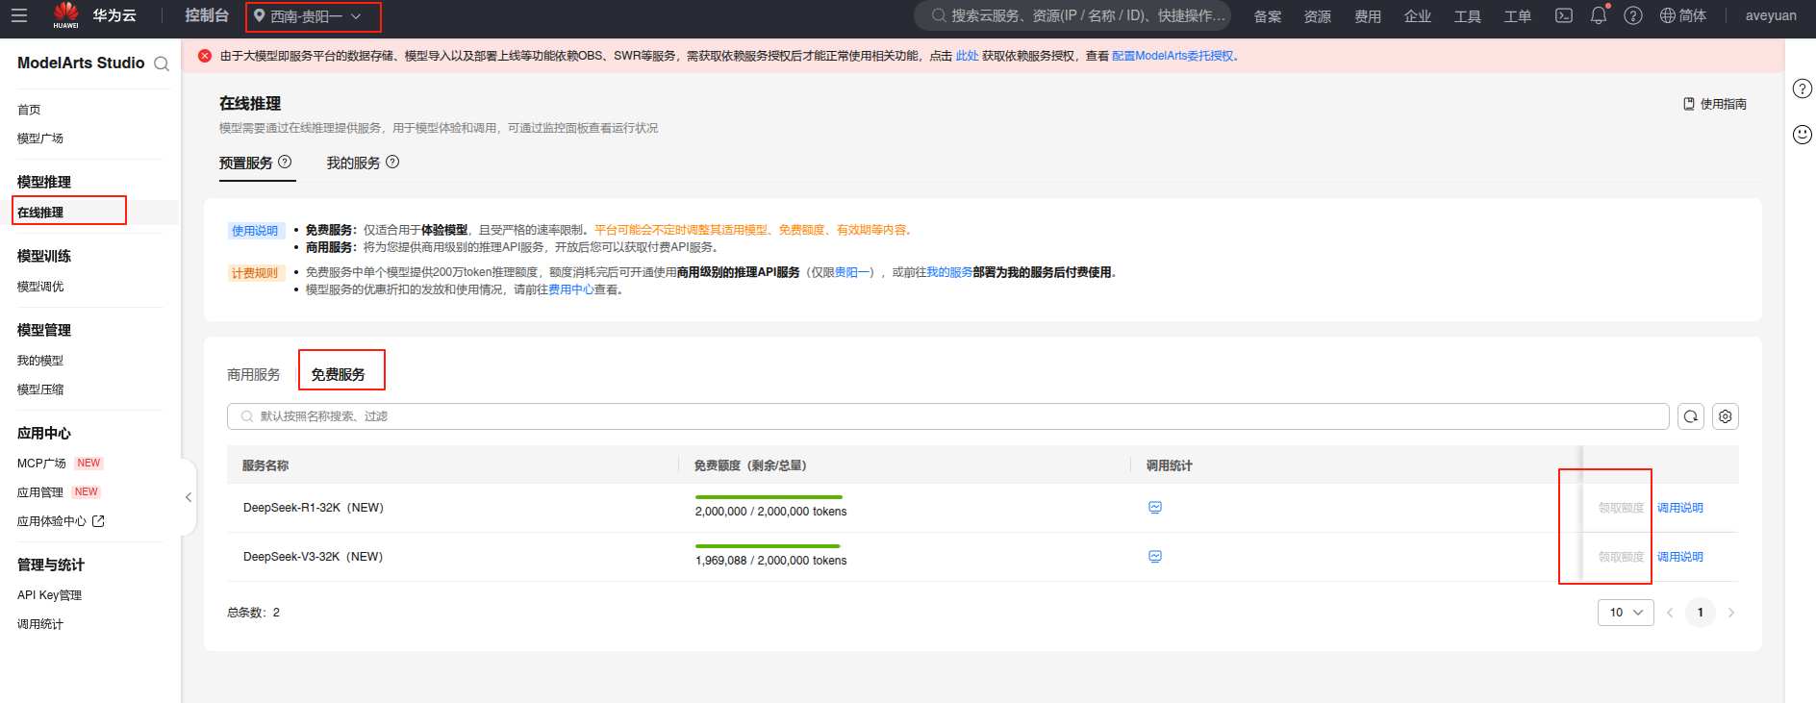Image resolution: width=1816 pixels, height=703 pixels.
Task: Open 模型广场 in sidebar
Action: (x=40, y=138)
